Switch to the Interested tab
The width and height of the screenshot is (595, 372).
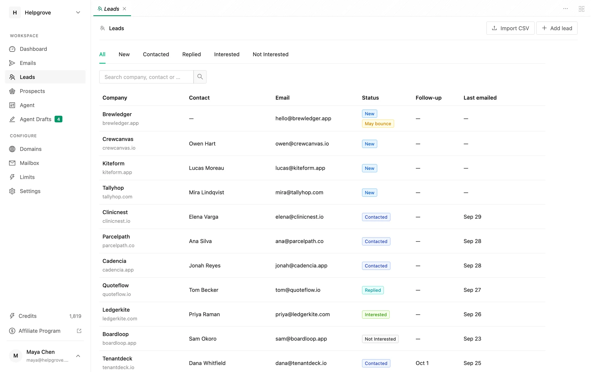click(x=227, y=54)
